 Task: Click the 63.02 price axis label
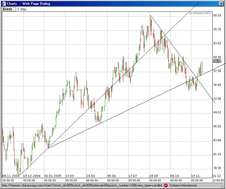[217, 43]
